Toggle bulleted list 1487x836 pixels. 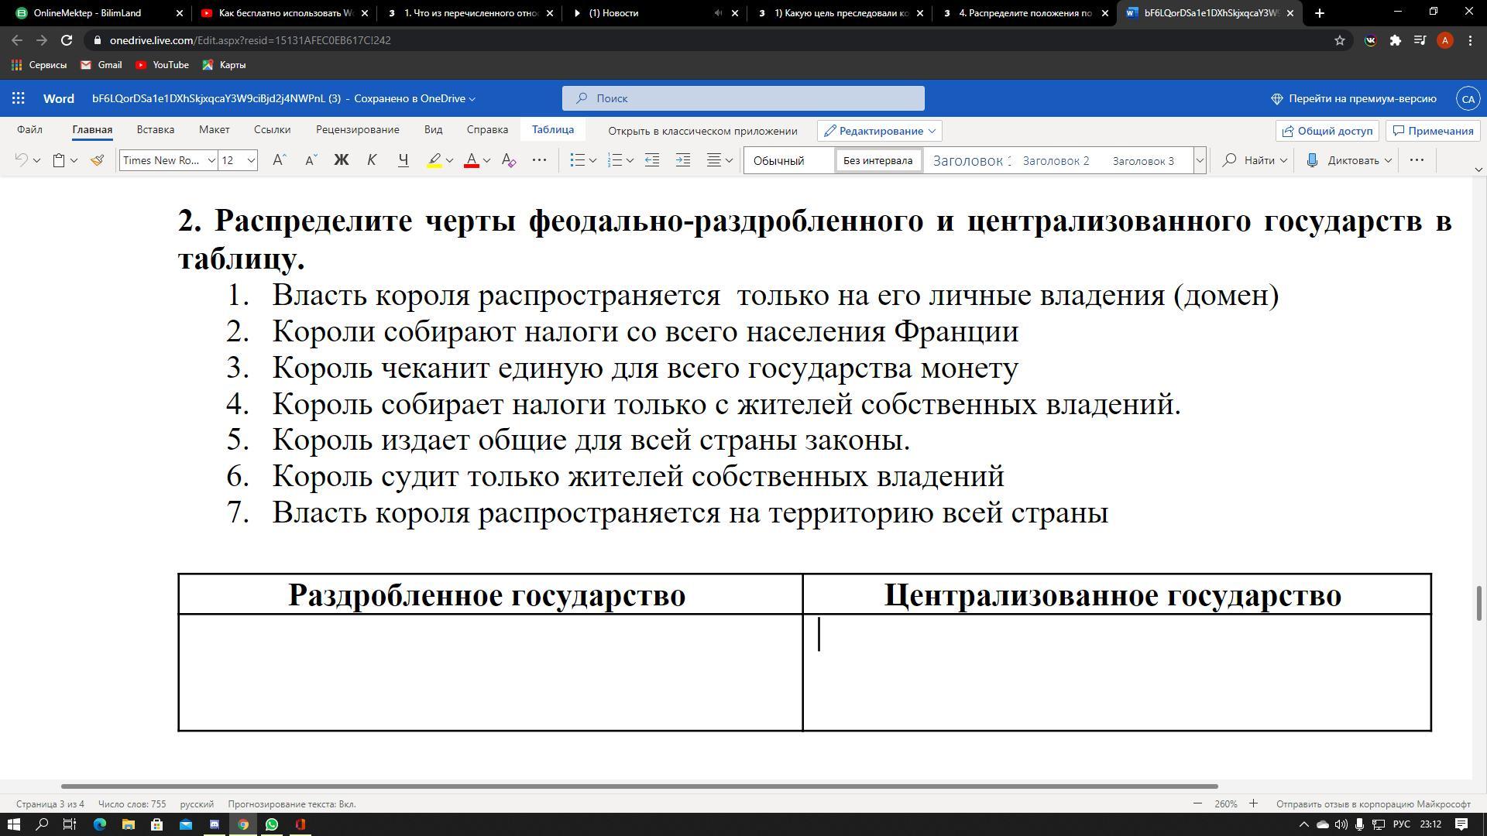pyautogui.click(x=577, y=160)
